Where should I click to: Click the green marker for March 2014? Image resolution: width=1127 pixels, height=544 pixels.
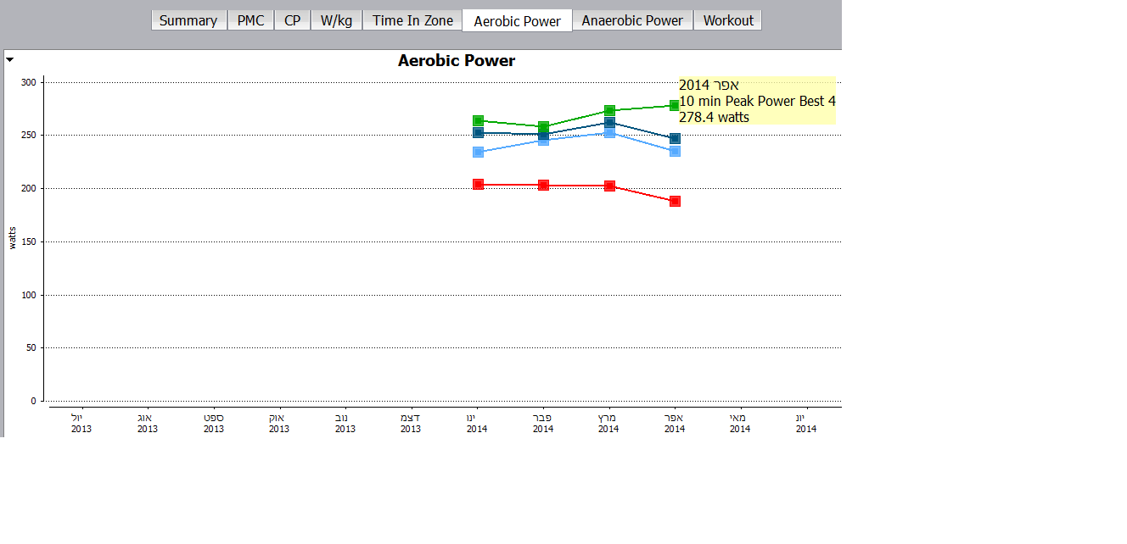pyautogui.click(x=609, y=111)
